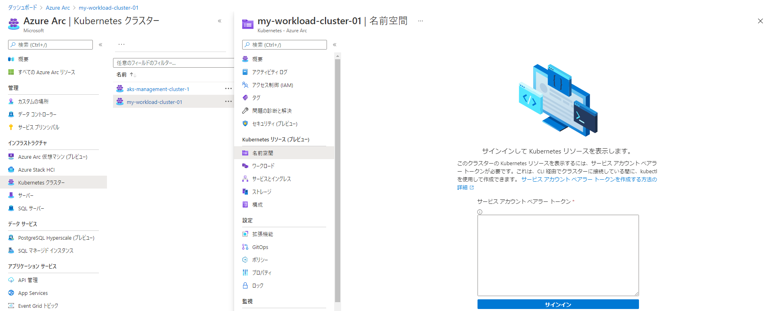Open ロック padlock icon

245,286
